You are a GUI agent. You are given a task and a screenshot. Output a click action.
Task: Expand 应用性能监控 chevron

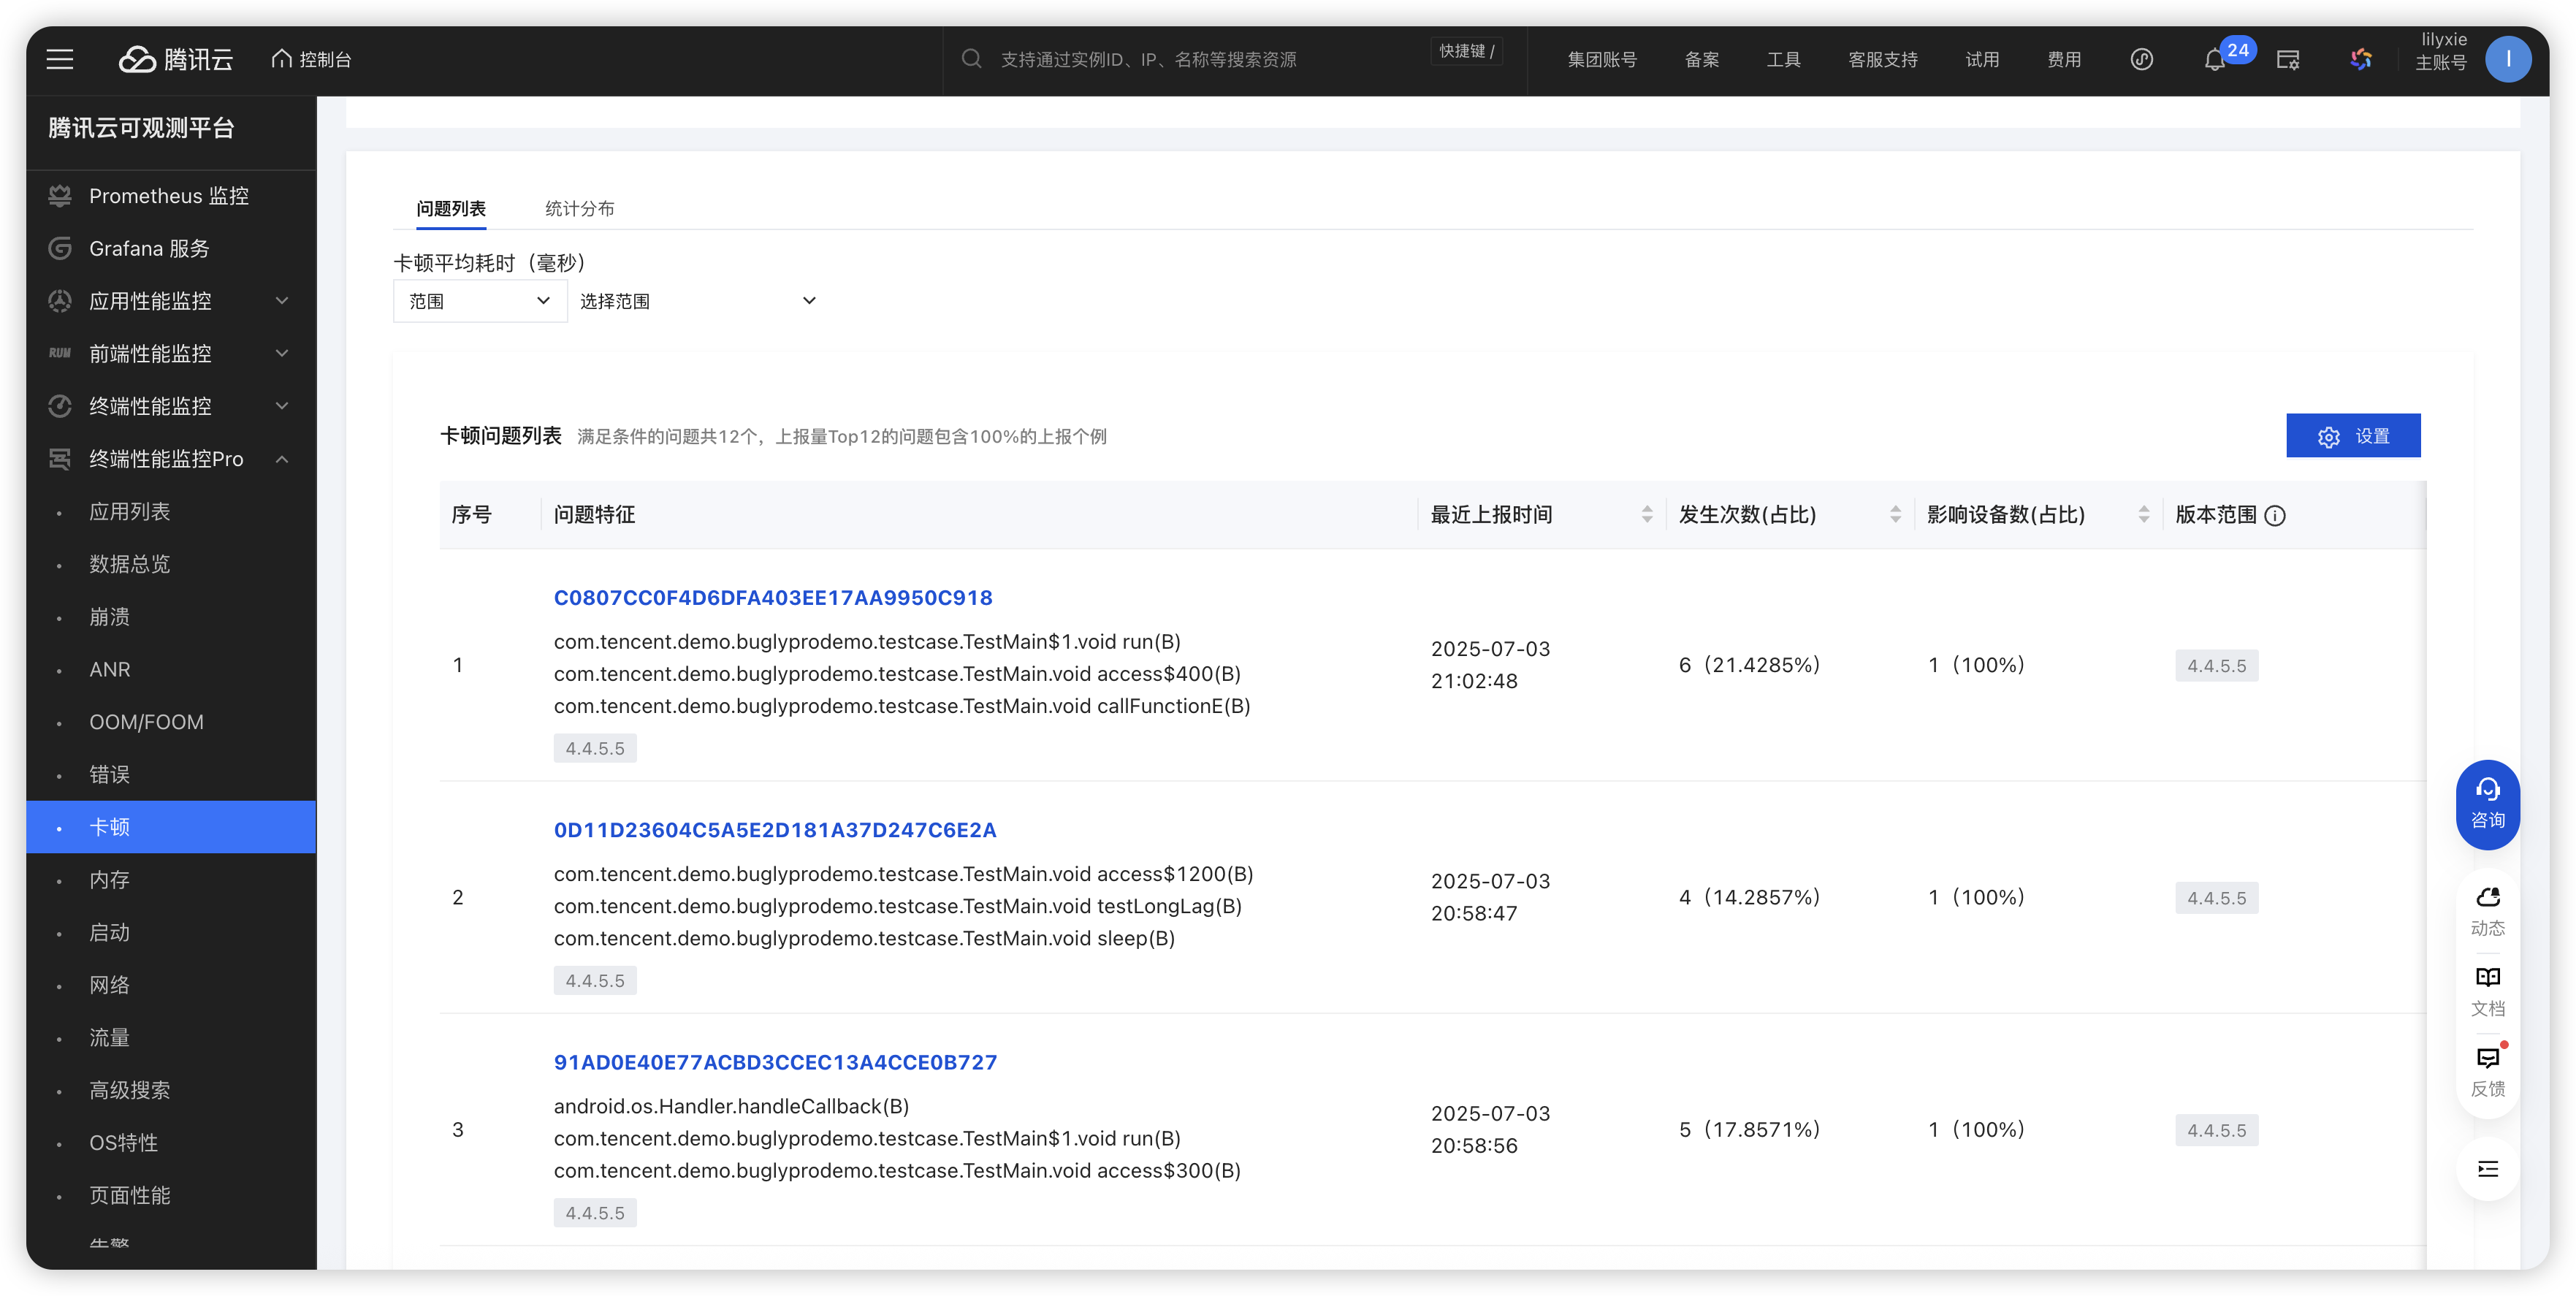(x=283, y=301)
